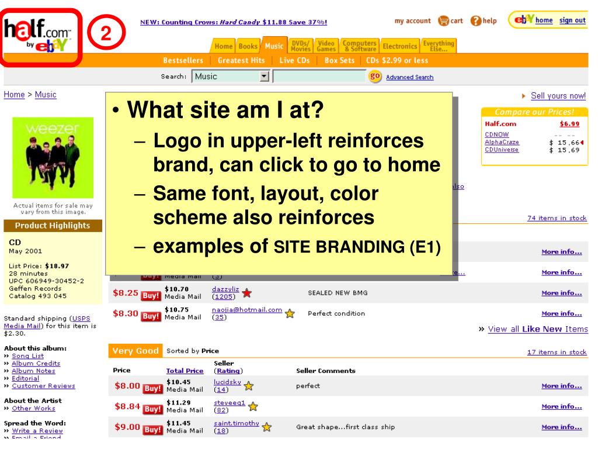Open seller naojia@hotmail.com link

pyautogui.click(x=247, y=310)
